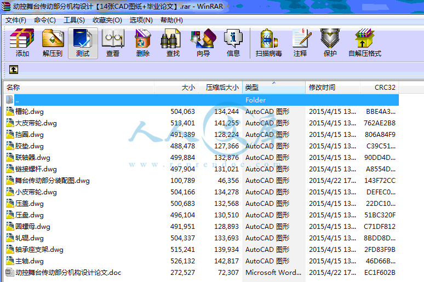Click CRC32 value 806A84F9

[380, 134]
